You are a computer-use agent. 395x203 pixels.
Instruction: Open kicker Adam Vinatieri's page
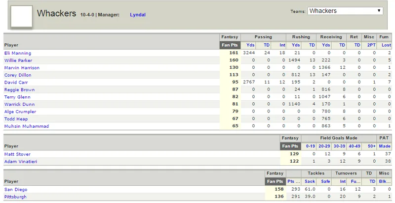(x=21, y=161)
